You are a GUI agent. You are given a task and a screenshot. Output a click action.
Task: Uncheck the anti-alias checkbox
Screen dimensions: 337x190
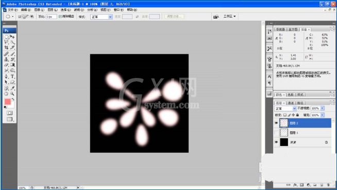pos(60,17)
